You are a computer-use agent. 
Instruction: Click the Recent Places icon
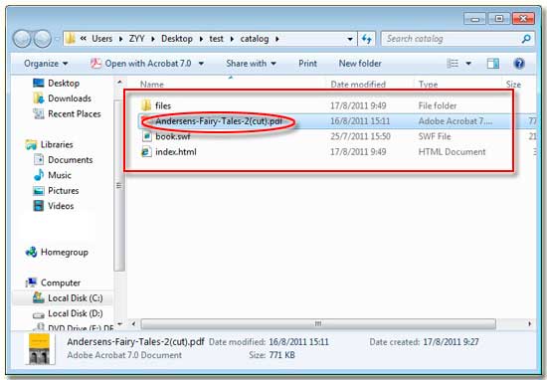(x=39, y=113)
